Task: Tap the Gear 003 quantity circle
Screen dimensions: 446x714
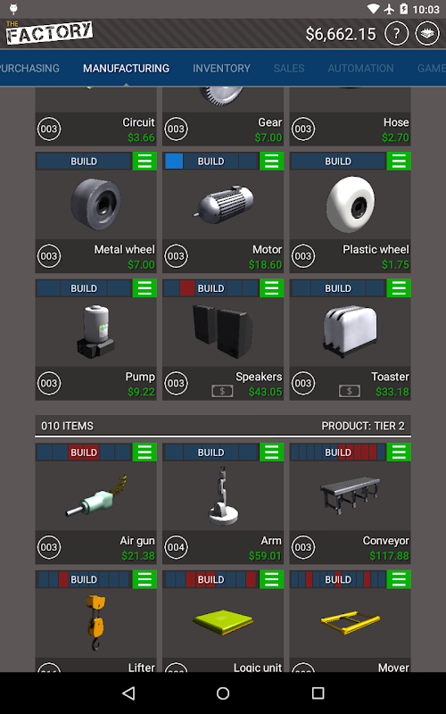Action: coord(176,129)
